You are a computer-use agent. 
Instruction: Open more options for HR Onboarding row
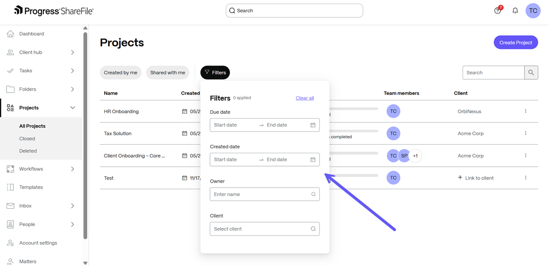(x=526, y=111)
